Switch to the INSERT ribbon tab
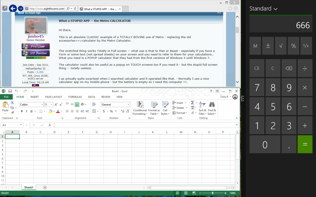The image size is (316, 197). pyautogui.click(x=34, y=97)
